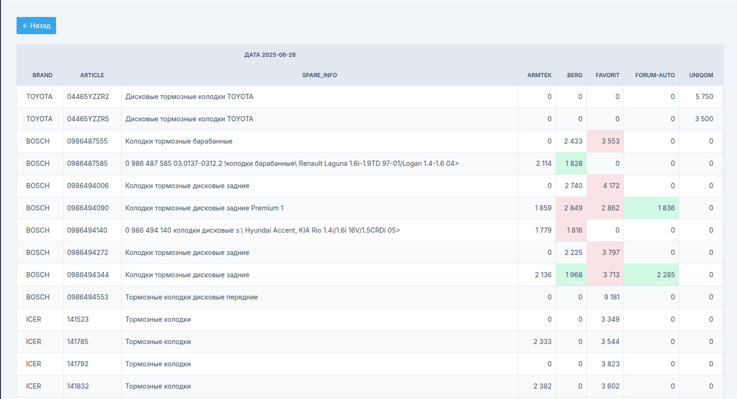Click the ARMTEK price 2 382 cell
The width and height of the screenshot is (737, 399).
point(542,386)
